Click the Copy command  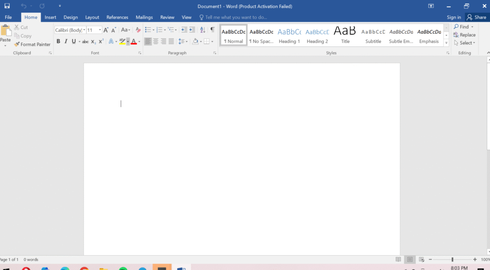(x=22, y=36)
